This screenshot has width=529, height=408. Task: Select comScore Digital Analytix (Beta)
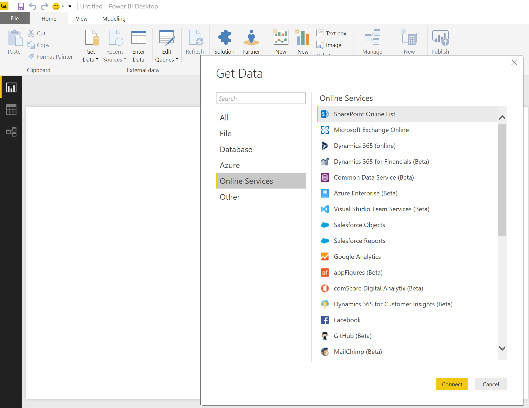point(407,288)
